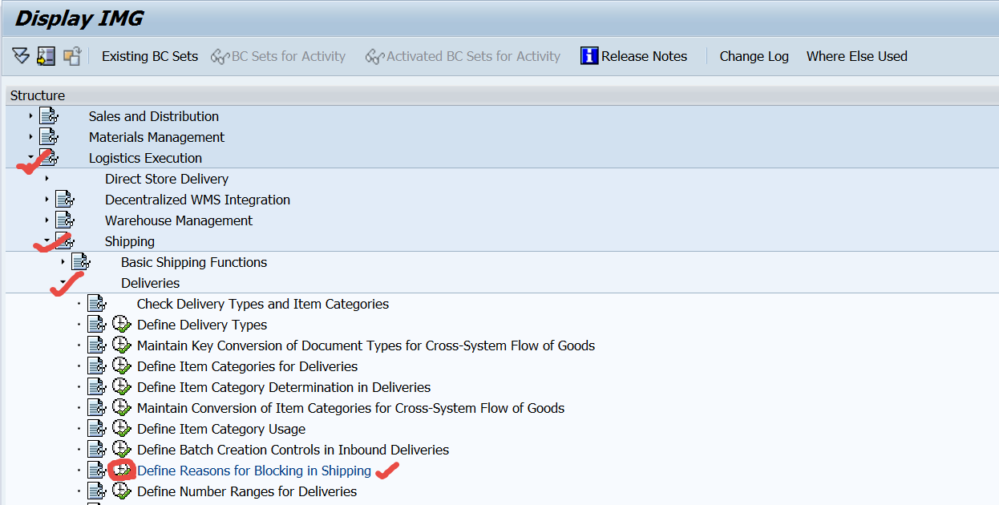This screenshot has height=505, width=999.
Task: Click execute icon beside Define Batch Creation Controls in Inbound Deliveries
Action: pyautogui.click(x=122, y=449)
